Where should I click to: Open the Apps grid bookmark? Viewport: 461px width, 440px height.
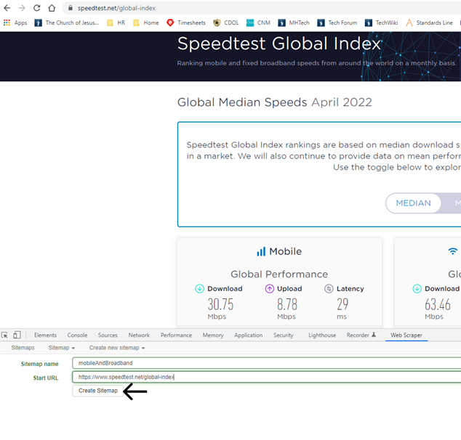click(x=15, y=23)
